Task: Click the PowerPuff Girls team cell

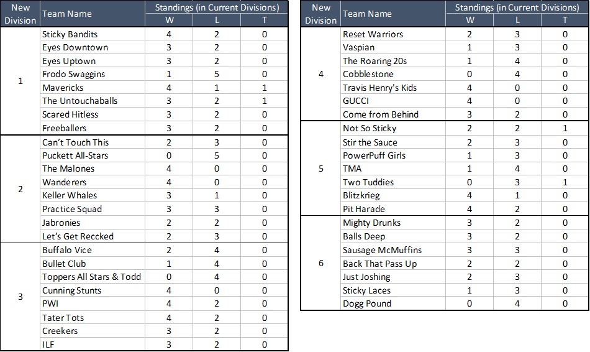Action: 374,155
